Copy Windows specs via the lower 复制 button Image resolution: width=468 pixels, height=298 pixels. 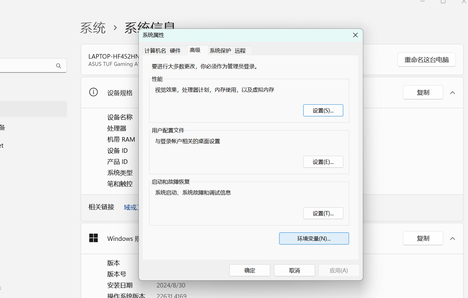pyautogui.click(x=423, y=238)
